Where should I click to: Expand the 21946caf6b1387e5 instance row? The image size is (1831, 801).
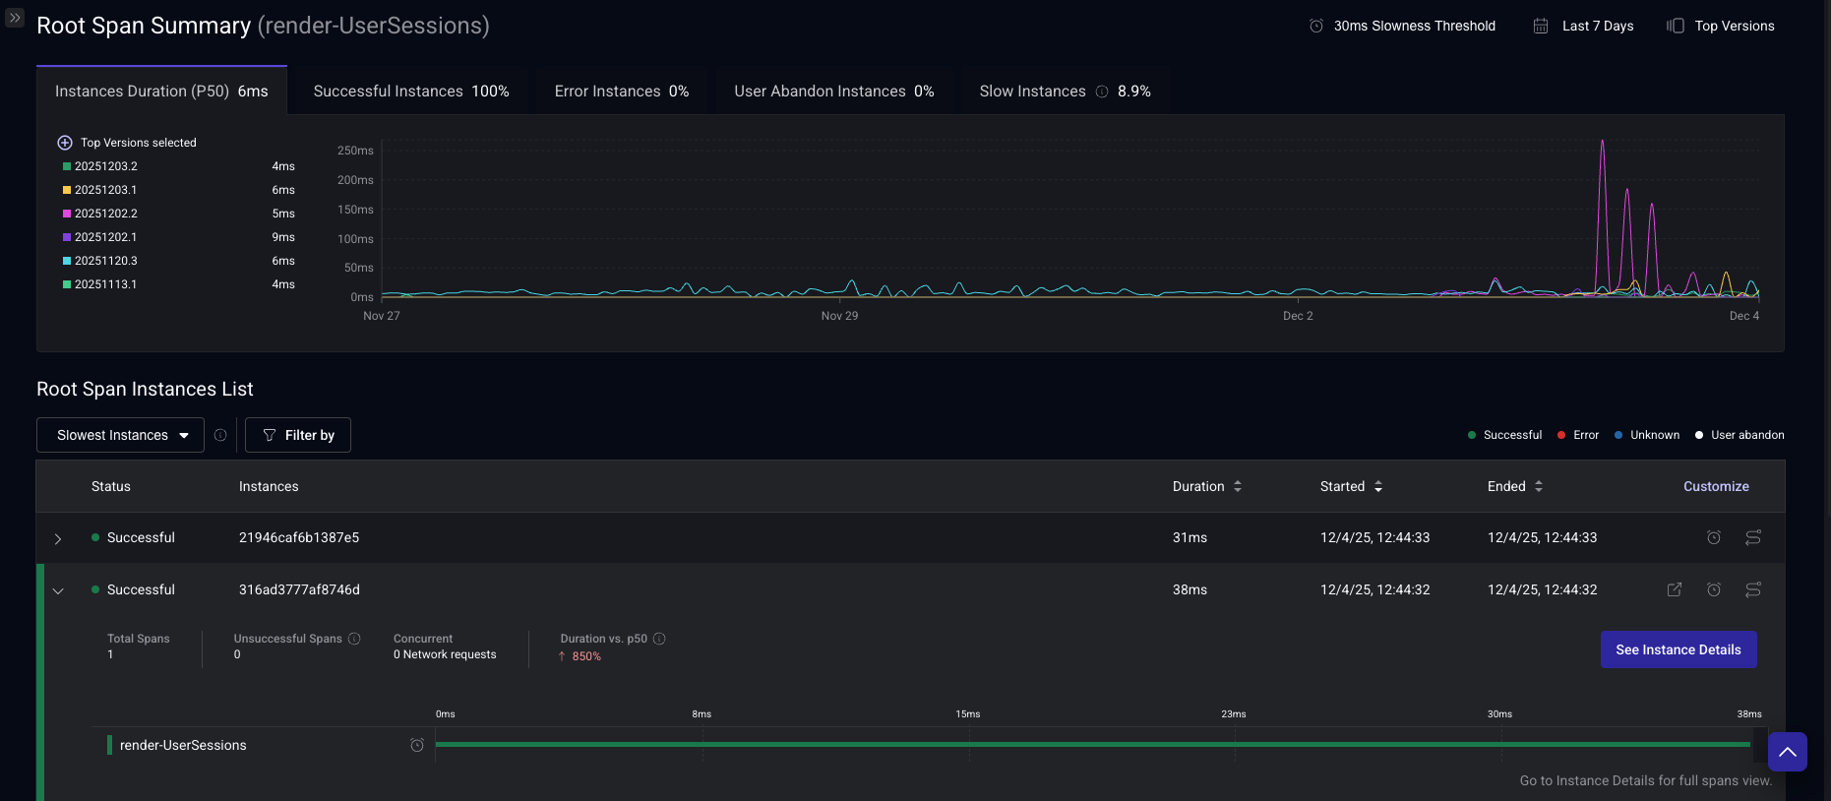click(x=58, y=538)
